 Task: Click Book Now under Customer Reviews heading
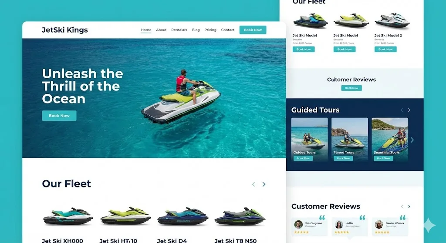point(351,88)
